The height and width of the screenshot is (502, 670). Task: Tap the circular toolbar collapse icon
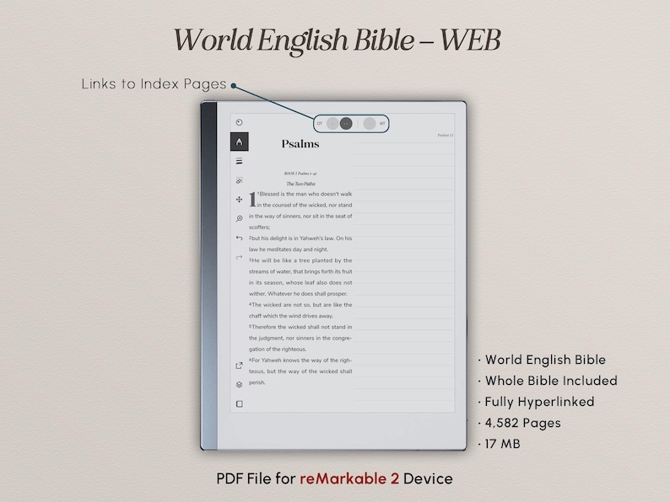(240, 122)
